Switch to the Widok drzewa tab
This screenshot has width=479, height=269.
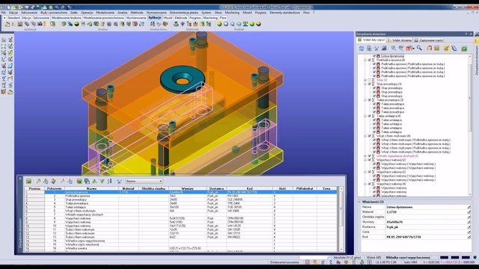tap(400, 40)
